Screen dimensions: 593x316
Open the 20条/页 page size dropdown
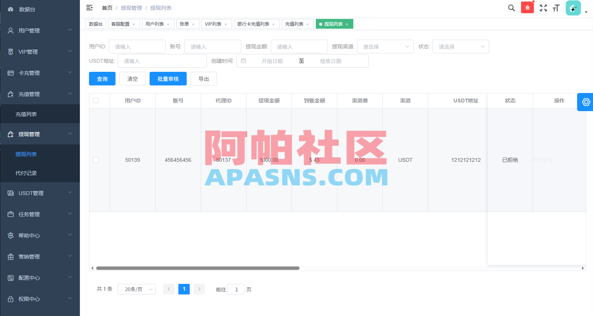click(137, 289)
